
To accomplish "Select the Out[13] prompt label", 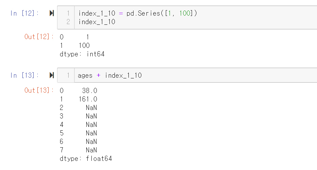I will pyautogui.click(x=39, y=90).
